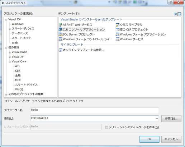Screen dimensions: 185x147
Task: Select the Windows サービス template icon
Action: [118, 39]
